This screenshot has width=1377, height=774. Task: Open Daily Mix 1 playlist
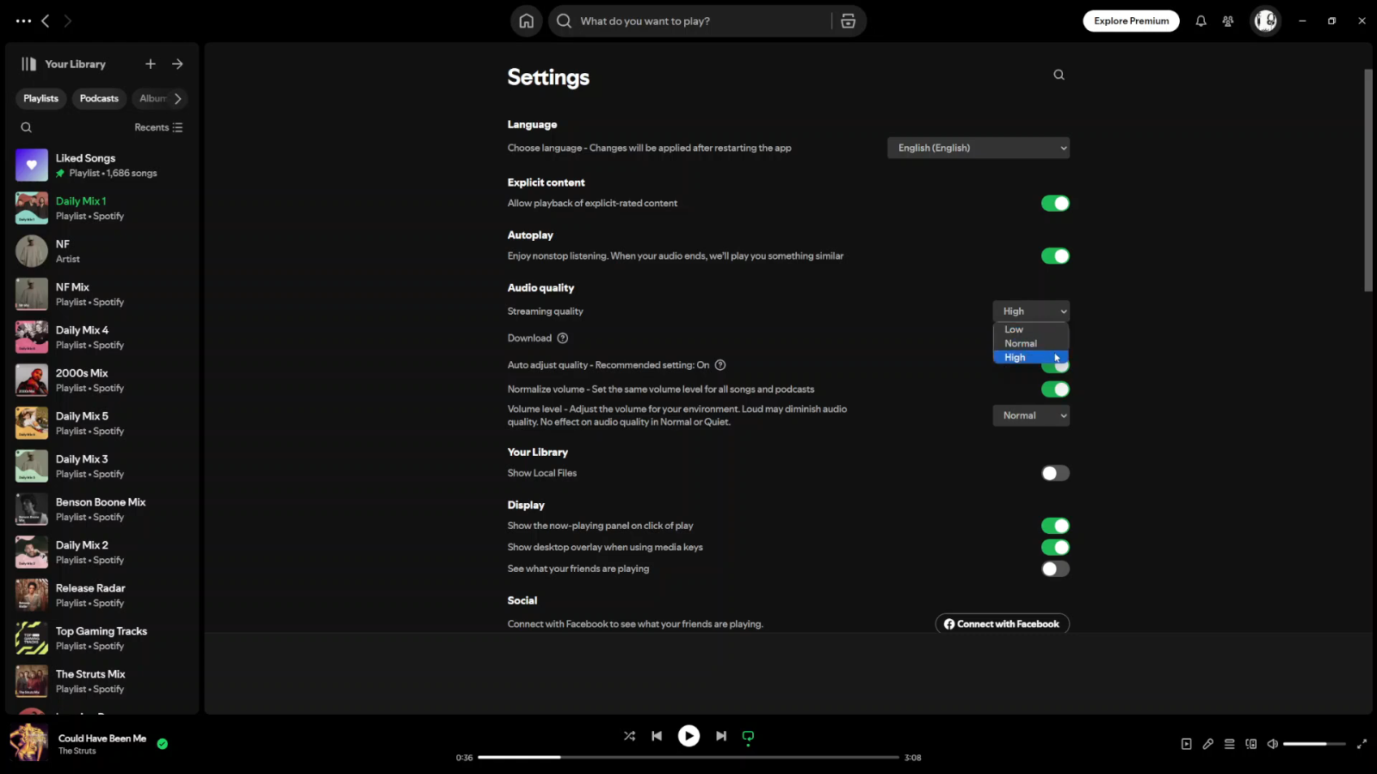point(102,208)
